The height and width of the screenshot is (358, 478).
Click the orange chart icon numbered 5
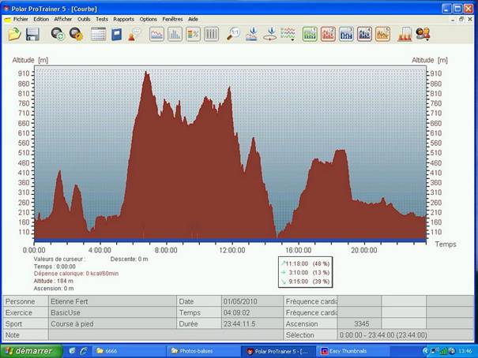pyautogui.click(x=382, y=34)
